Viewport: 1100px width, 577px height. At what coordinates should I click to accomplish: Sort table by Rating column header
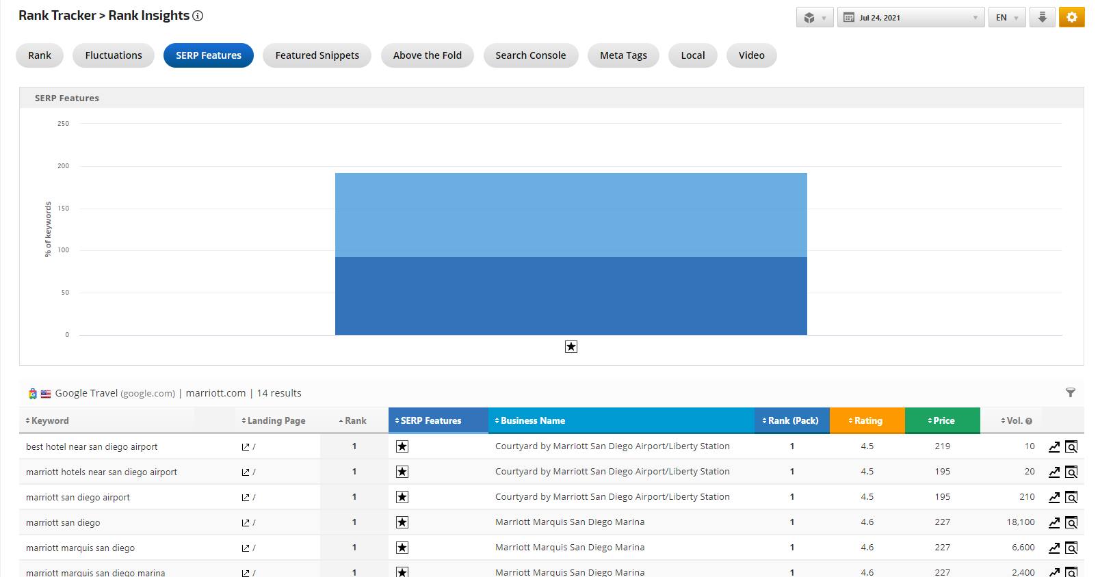click(867, 420)
